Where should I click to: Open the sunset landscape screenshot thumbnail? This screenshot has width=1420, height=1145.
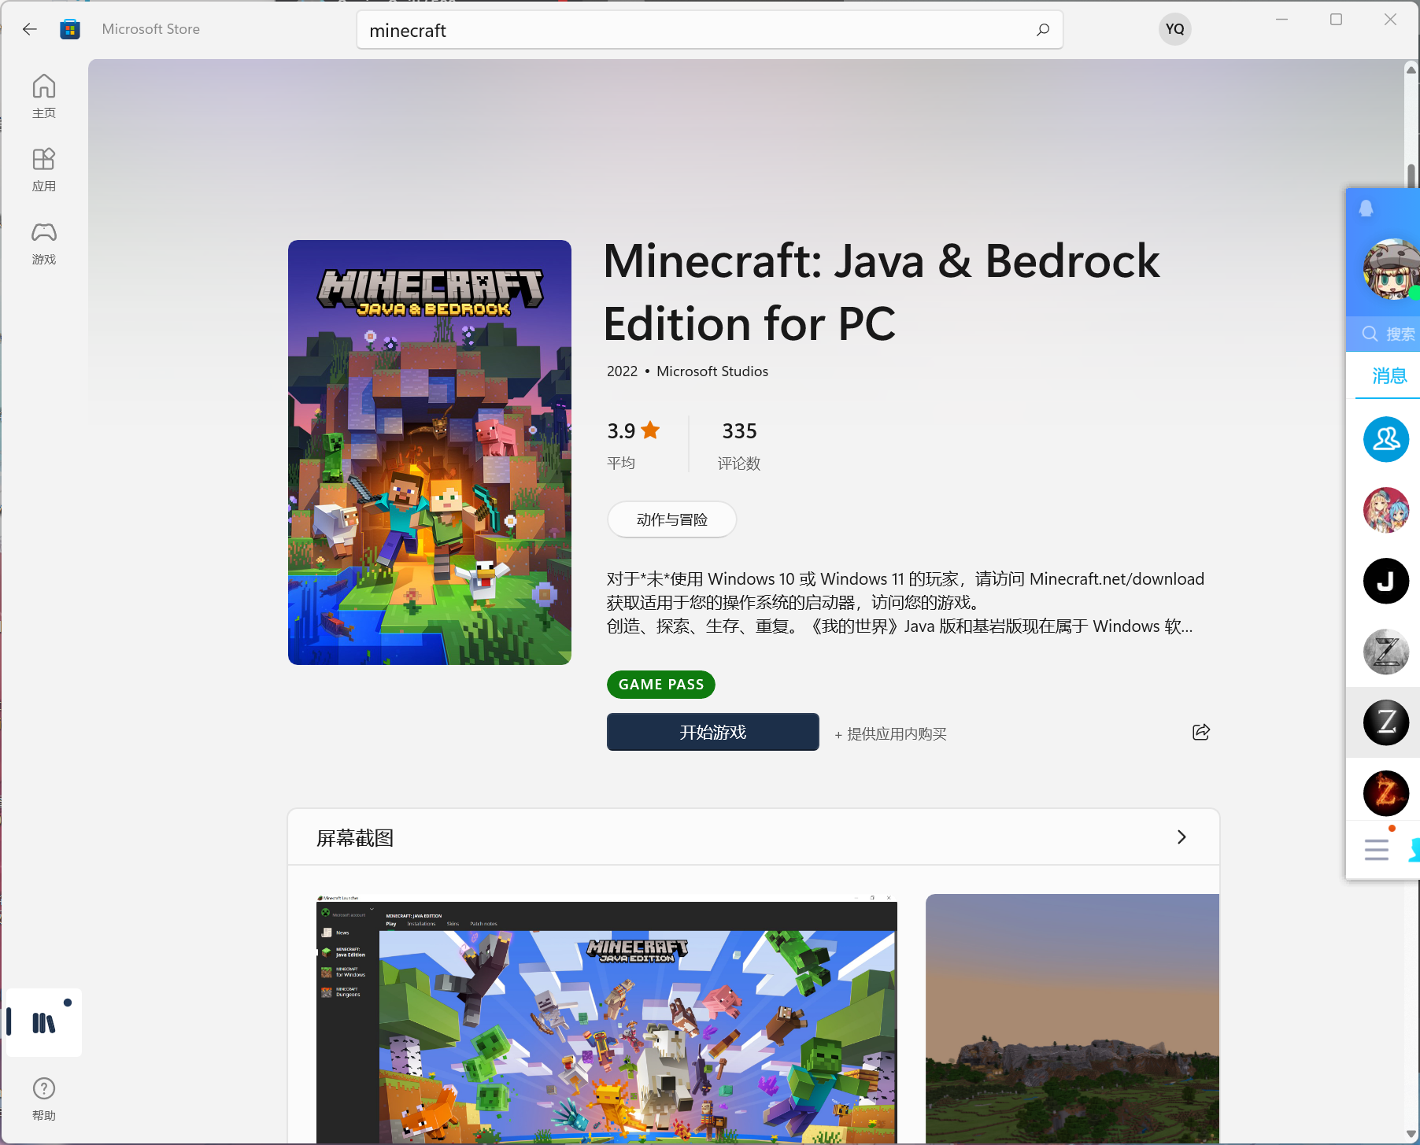[1072, 1019]
